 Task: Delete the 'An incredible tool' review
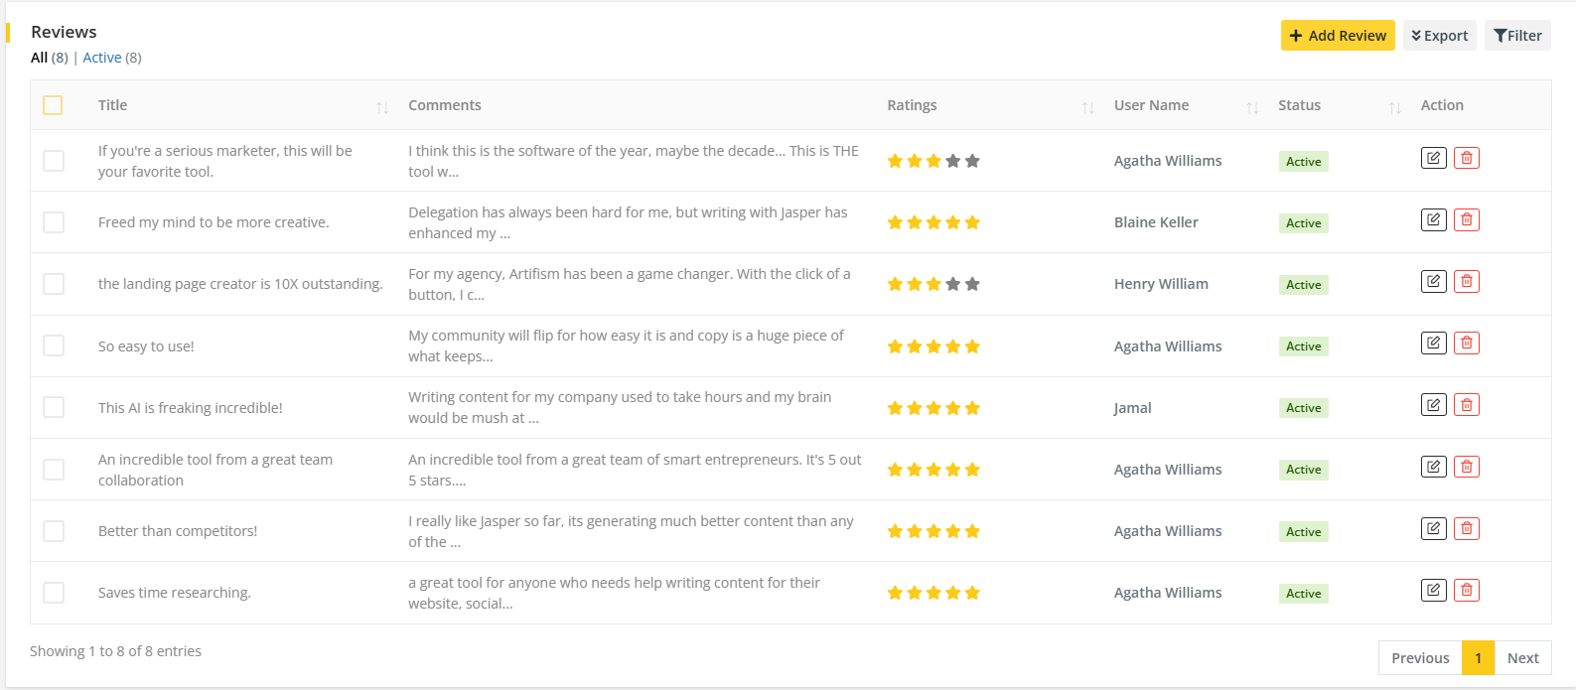coord(1466,467)
